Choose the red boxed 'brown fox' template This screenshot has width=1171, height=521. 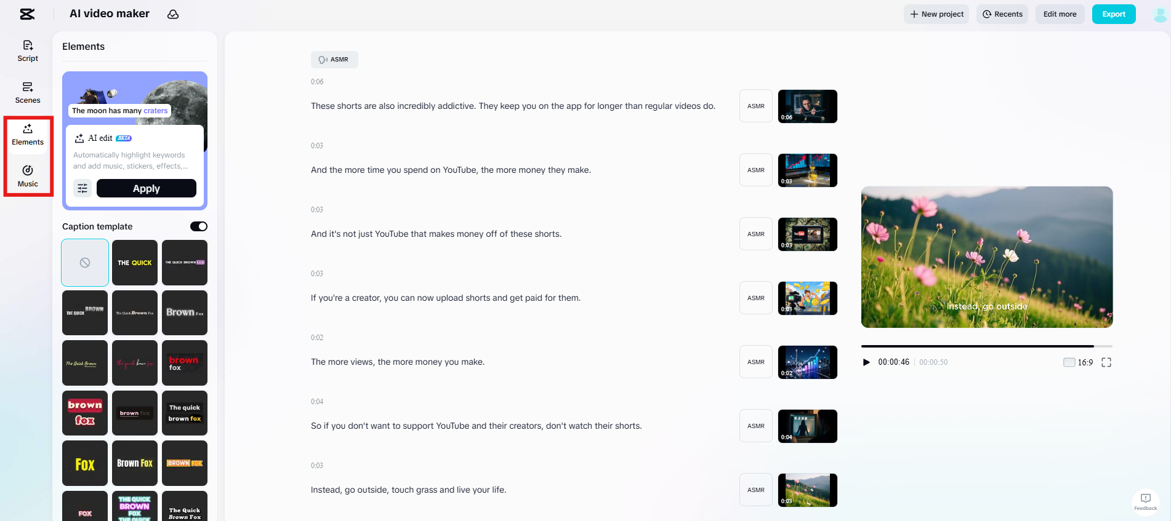tap(85, 413)
